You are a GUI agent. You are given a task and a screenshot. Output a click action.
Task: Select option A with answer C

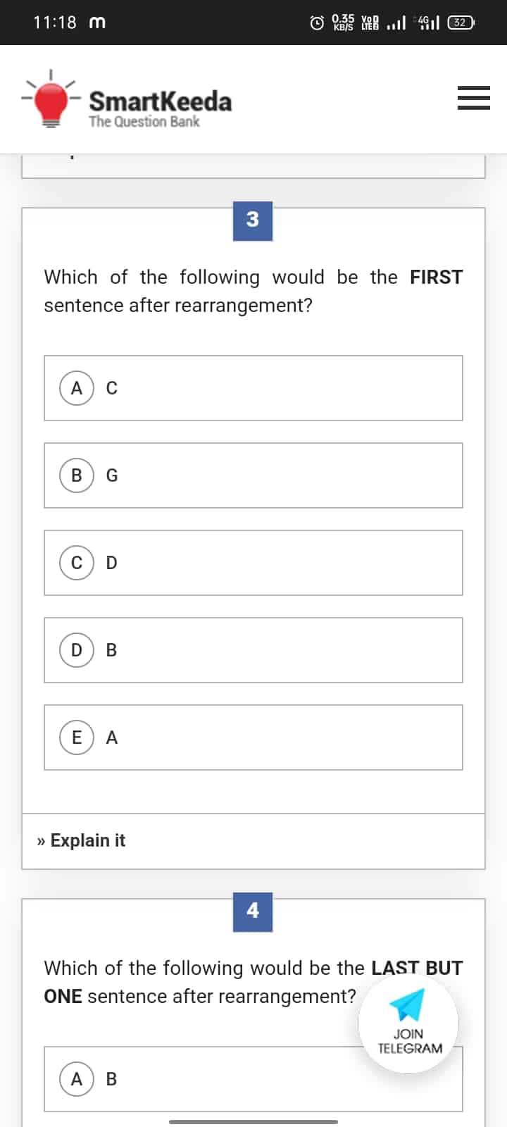253,388
